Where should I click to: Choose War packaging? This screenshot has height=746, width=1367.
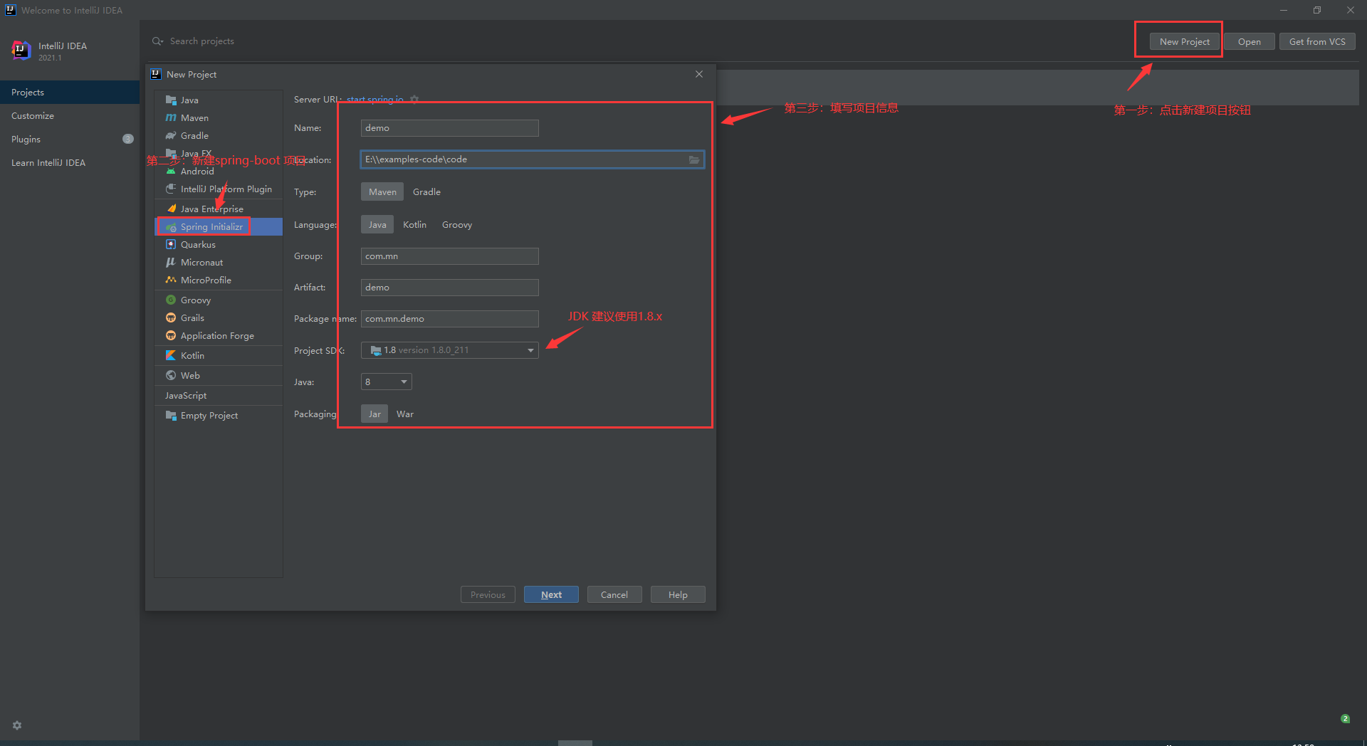coord(405,414)
